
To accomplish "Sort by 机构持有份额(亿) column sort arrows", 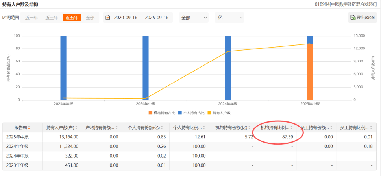I will (x=250, y=128).
